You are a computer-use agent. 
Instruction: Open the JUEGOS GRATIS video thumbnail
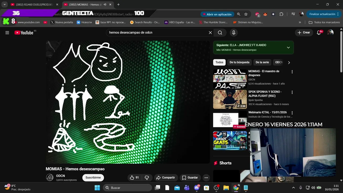pos(230,140)
